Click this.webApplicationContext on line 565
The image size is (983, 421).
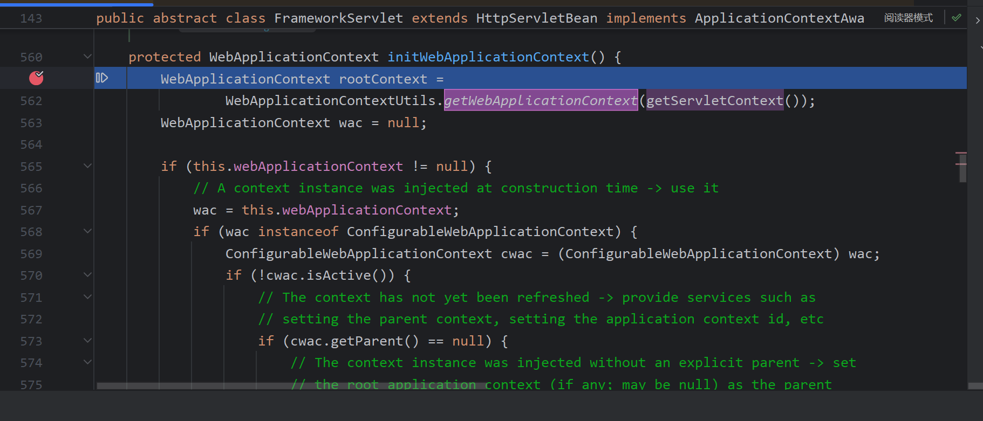pyautogui.click(x=298, y=166)
